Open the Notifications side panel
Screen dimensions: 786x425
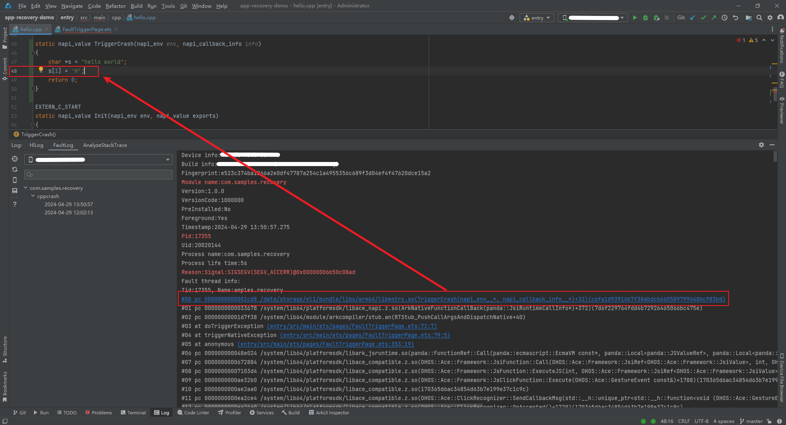(x=782, y=46)
